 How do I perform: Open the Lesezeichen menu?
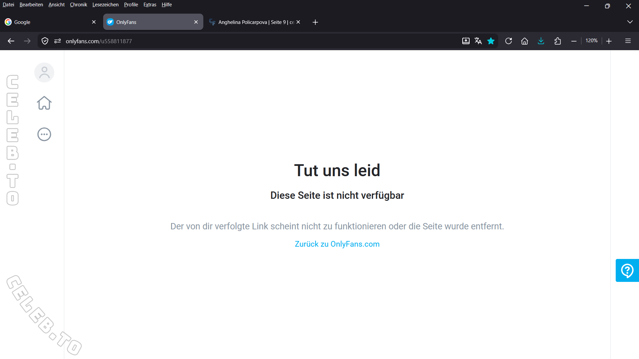105,5
